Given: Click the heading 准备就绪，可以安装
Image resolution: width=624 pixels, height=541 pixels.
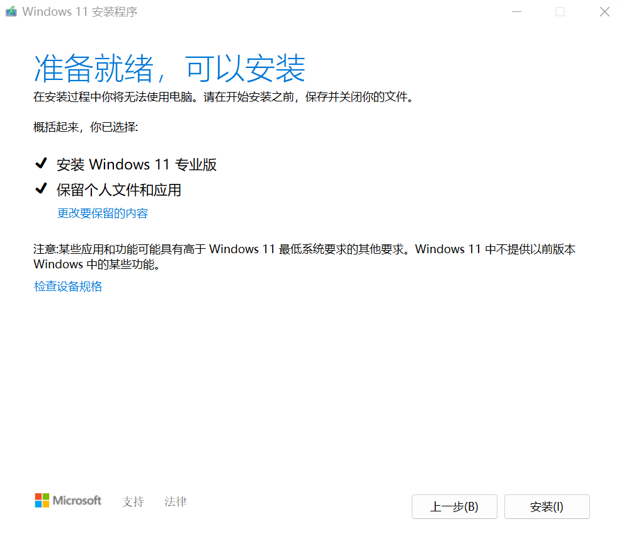Looking at the screenshot, I should 170,68.
